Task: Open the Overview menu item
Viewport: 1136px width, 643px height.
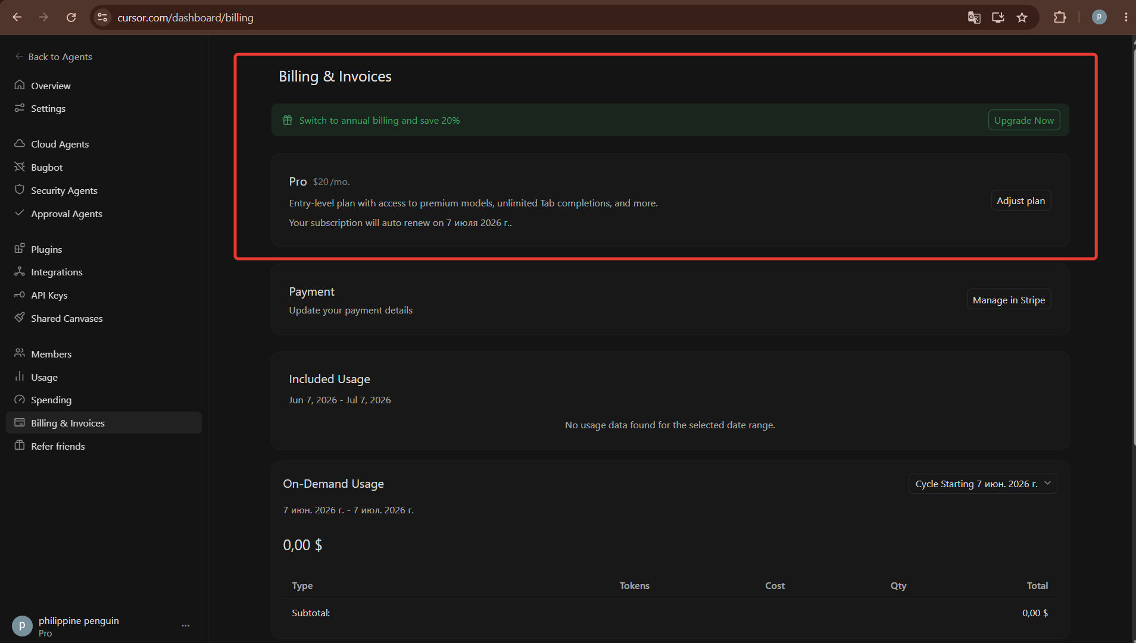Action: tap(104, 86)
